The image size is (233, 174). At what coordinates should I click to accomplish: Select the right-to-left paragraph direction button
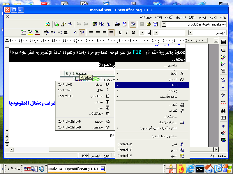coord(82,32)
